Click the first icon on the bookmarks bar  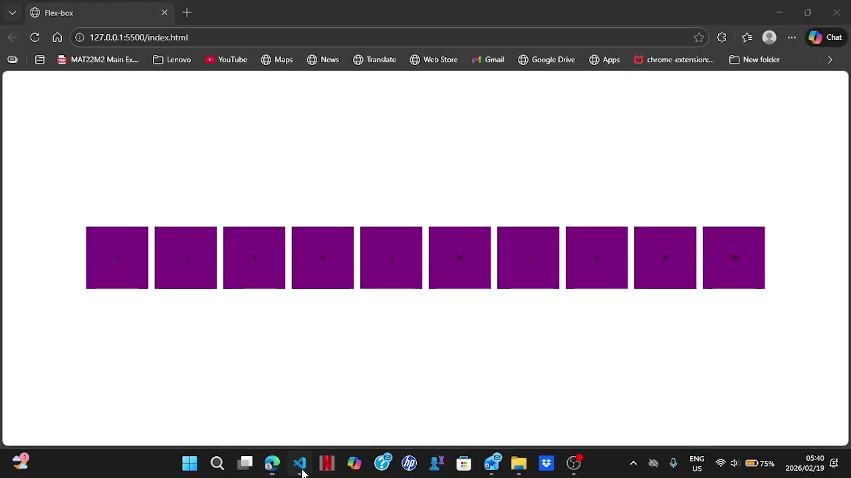pos(12,60)
